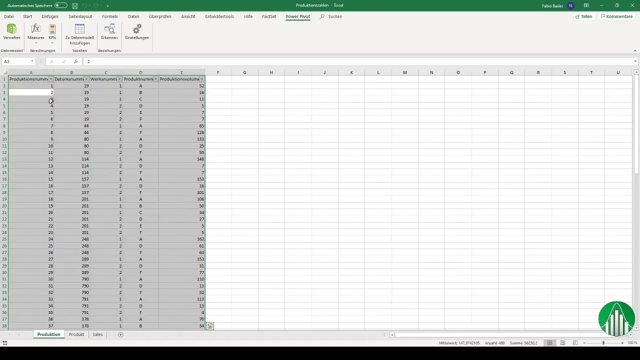Open the Datei menu

[x=9, y=16]
